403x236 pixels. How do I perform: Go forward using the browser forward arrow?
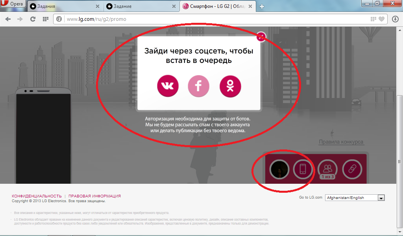(20, 19)
